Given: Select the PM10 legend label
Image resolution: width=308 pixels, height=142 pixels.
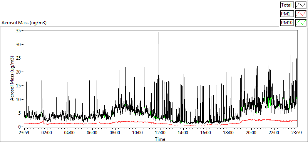Looking at the screenshot, I should 287,23.
